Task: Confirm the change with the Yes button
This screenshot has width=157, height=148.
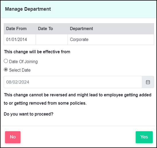Action: point(144,137)
